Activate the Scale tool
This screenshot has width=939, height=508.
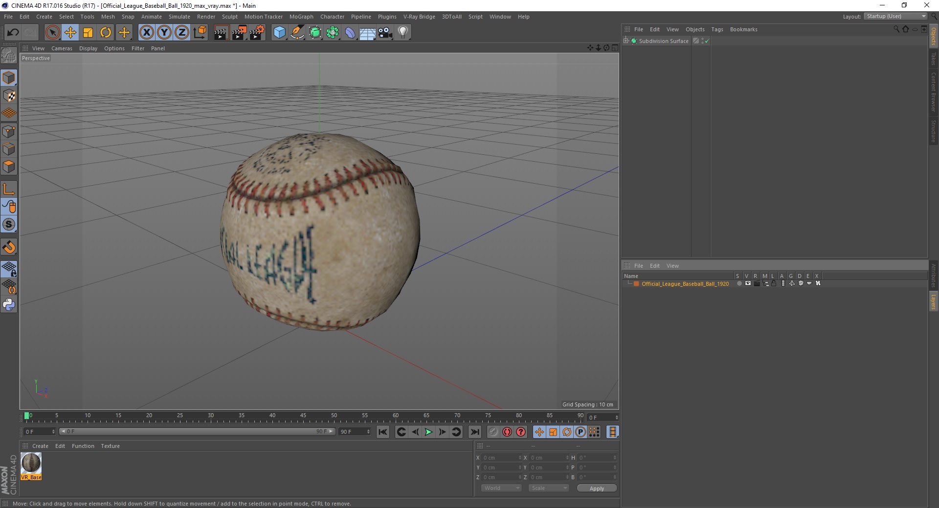tap(88, 33)
